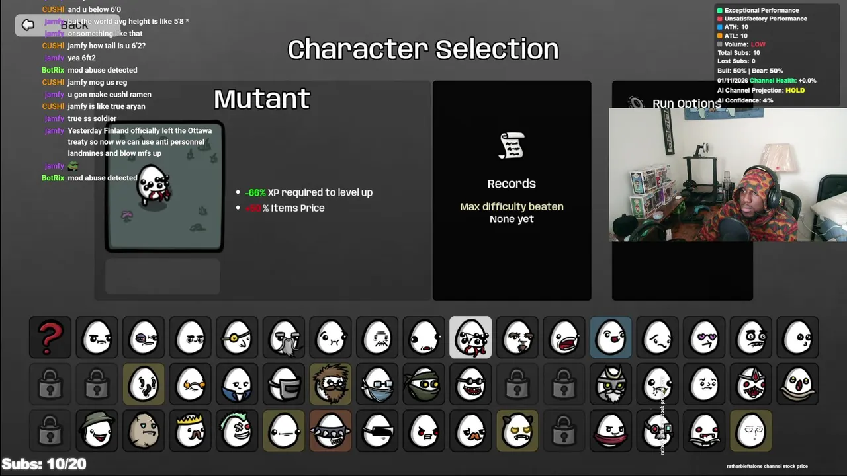Choose the Explorer potato with brown bushy beard

[x=330, y=383]
